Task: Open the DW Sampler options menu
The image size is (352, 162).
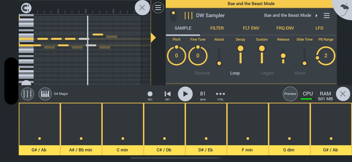Action: click(x=326, y=15)
